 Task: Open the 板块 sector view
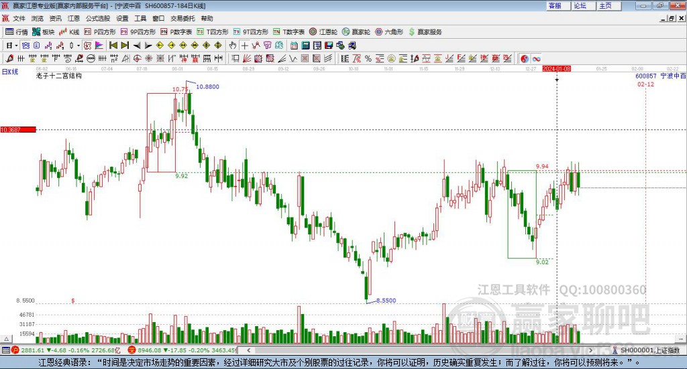coord(44,32)
